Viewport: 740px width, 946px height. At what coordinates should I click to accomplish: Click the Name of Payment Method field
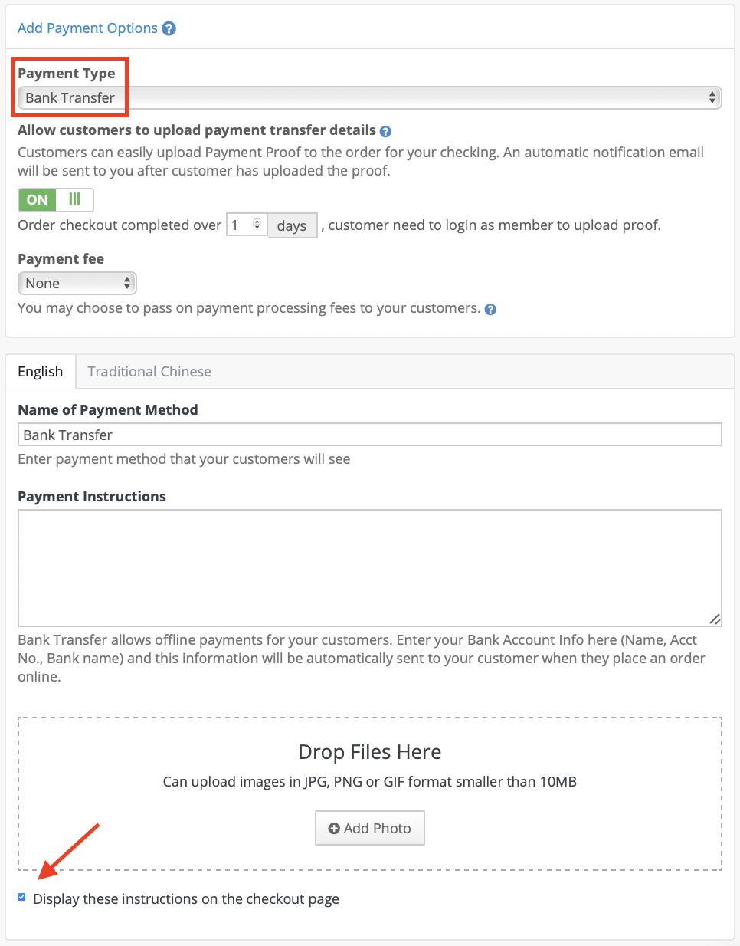pyautogui.click(x=370, y=435)
